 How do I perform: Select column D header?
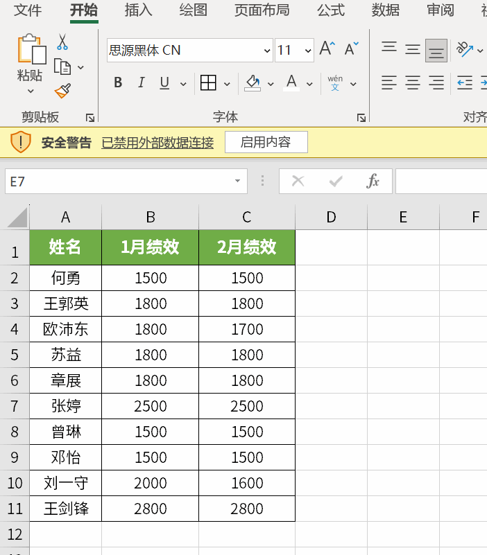tap(331, 217)
